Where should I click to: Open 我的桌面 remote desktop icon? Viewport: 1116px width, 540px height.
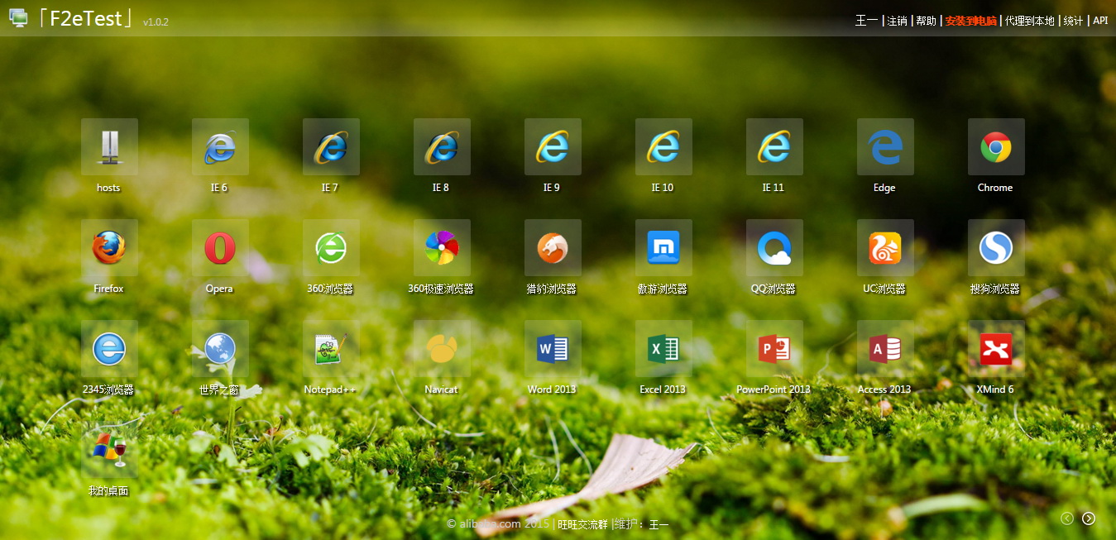(x=109, y=450)
